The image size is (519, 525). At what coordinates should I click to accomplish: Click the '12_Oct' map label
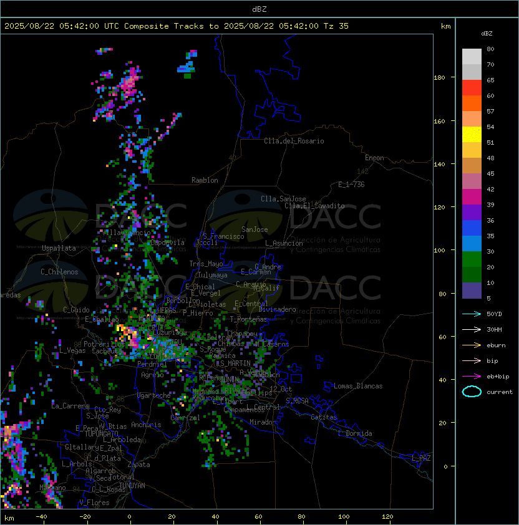(x=281, y=389)
